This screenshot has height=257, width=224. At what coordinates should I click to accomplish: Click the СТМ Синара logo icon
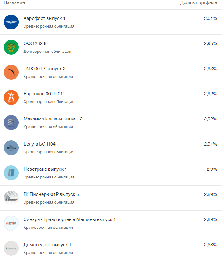point(11,223)
